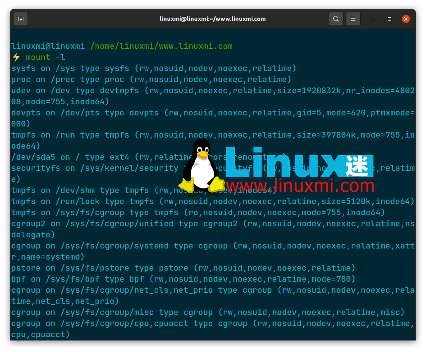Click the '08,mode=755,inode64)' wrapped line
Viewport: 426px width, 352px height.
coord(60,102)
